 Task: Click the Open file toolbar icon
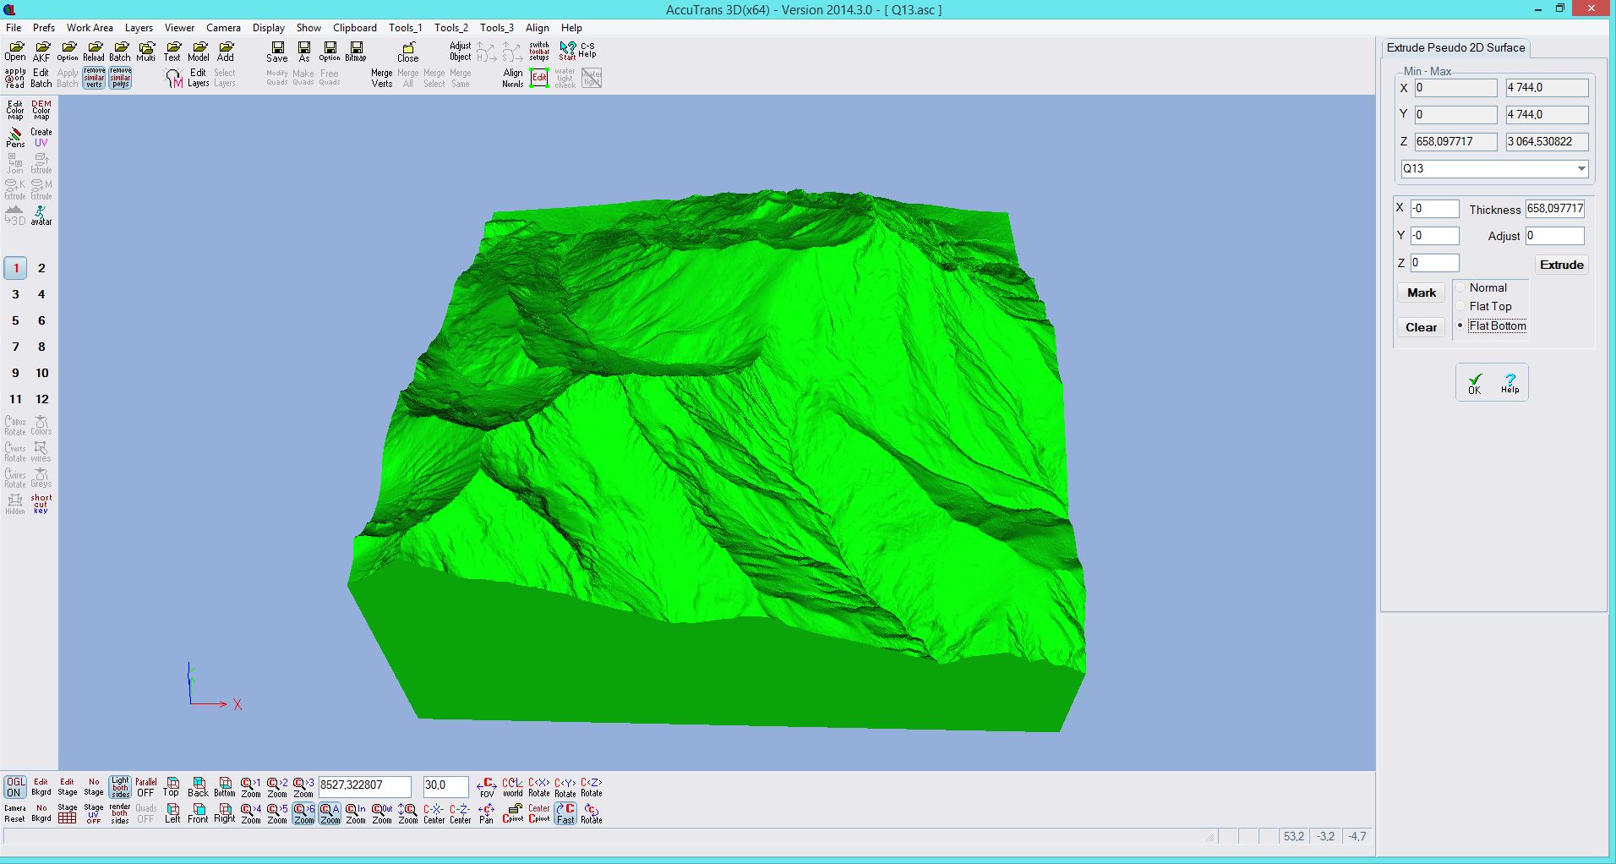click(15, 52)
